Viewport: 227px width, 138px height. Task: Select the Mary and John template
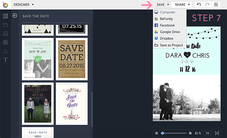click(38, 59)
